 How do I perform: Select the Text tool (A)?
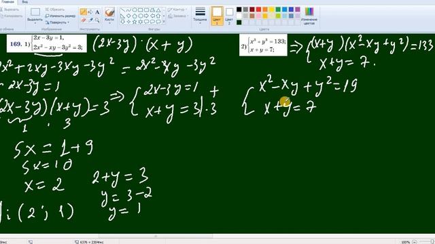tap(97, 12)
